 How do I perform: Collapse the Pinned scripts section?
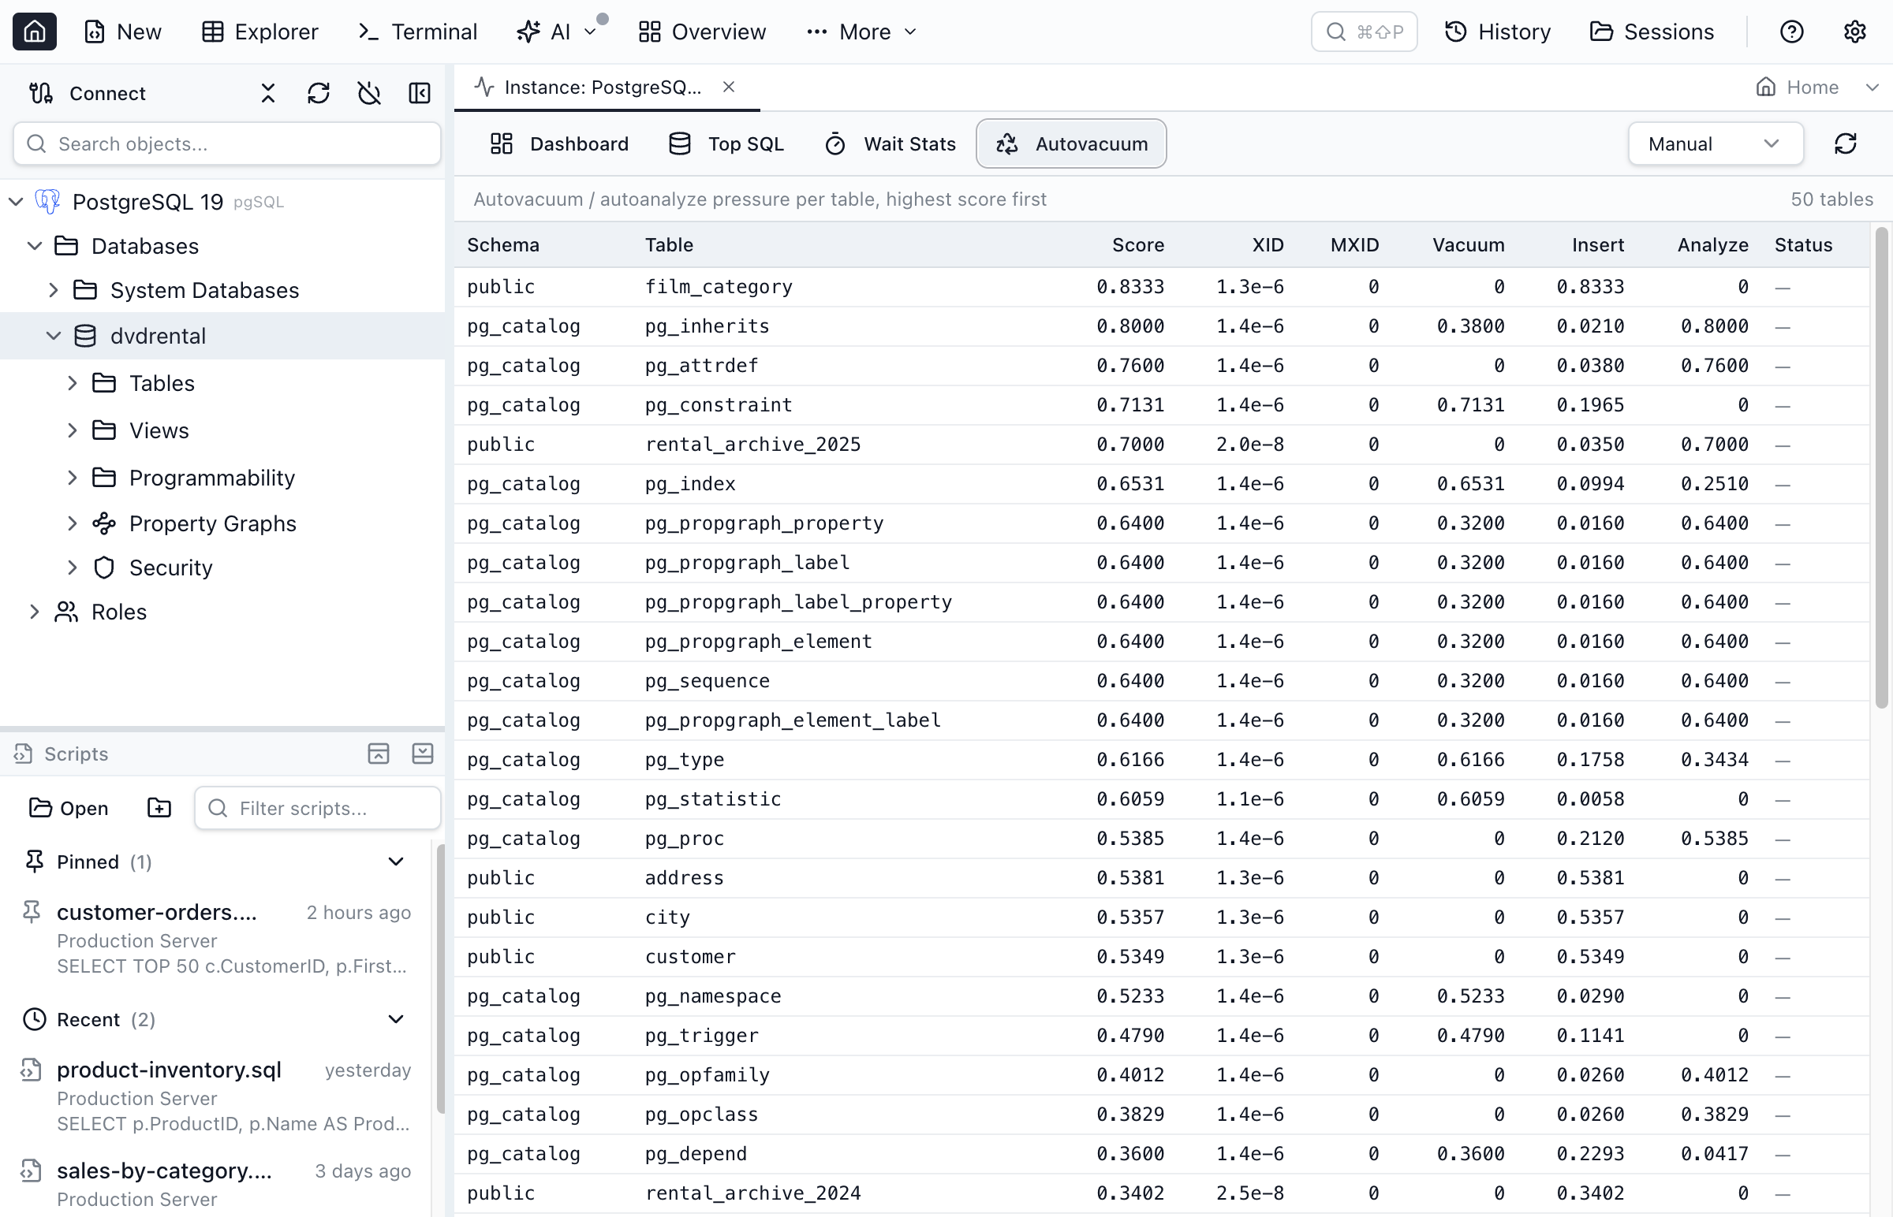(x=396, y=862)
